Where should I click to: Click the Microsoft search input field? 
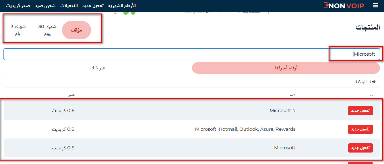tap(192, 54)
